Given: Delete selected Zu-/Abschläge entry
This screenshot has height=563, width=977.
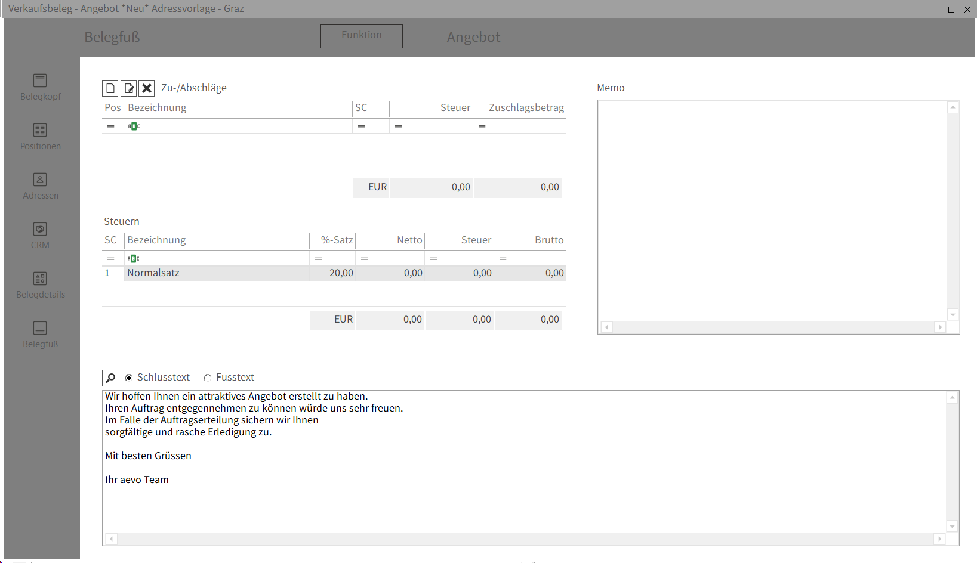Looking at the screenshot, I should click(147, 88).
